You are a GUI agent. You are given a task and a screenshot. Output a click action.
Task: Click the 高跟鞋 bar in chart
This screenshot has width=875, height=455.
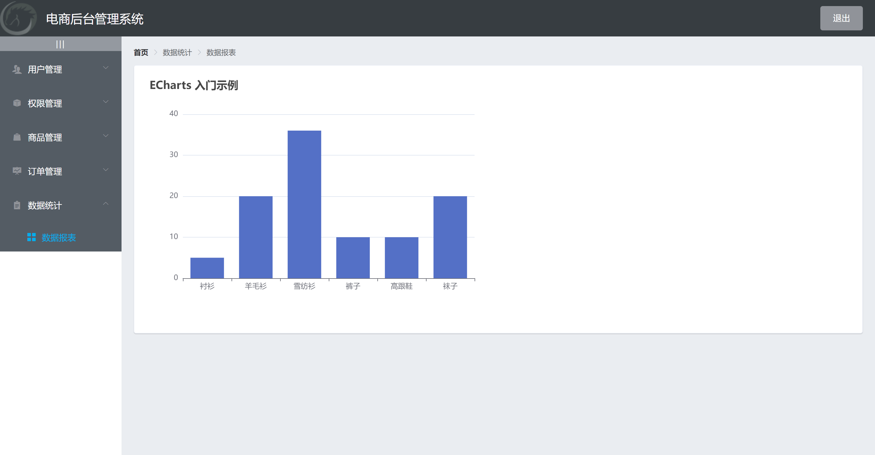[401, 258]
